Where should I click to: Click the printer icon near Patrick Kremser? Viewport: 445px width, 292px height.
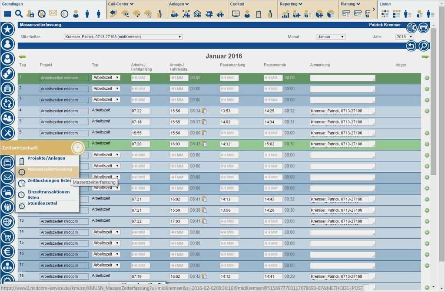click(x=423, y=27)
